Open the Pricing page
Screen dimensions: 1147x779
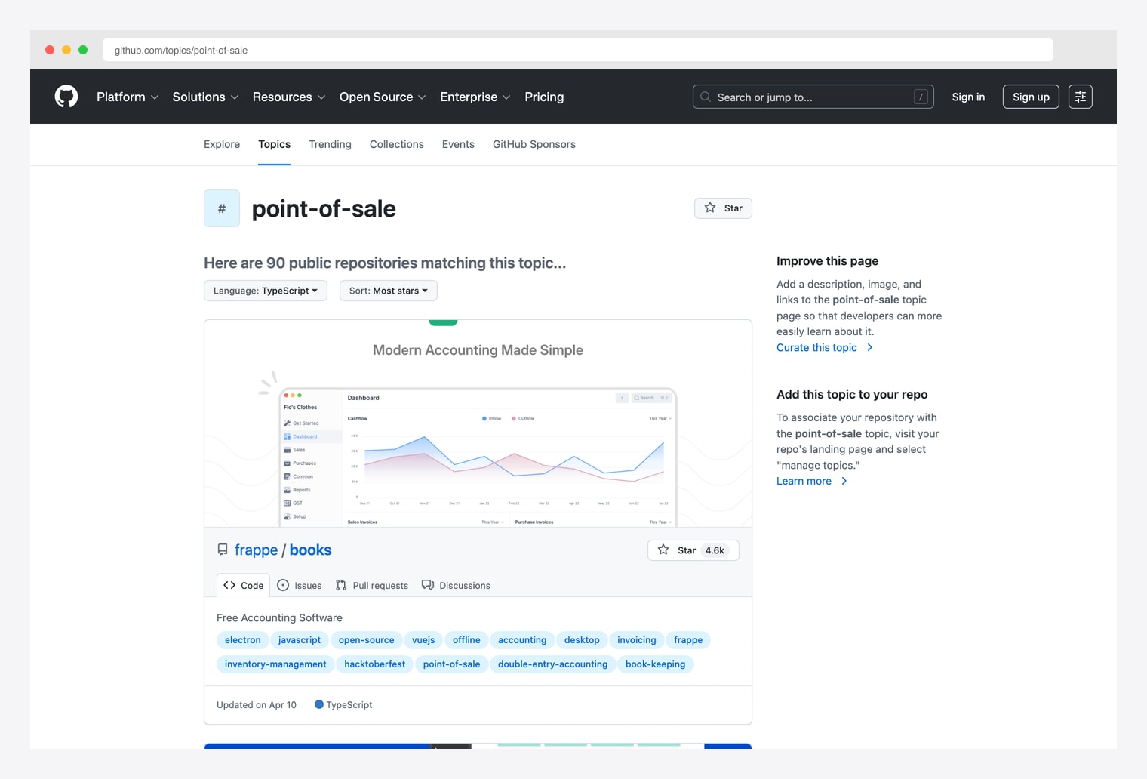(x=544, y=97)
